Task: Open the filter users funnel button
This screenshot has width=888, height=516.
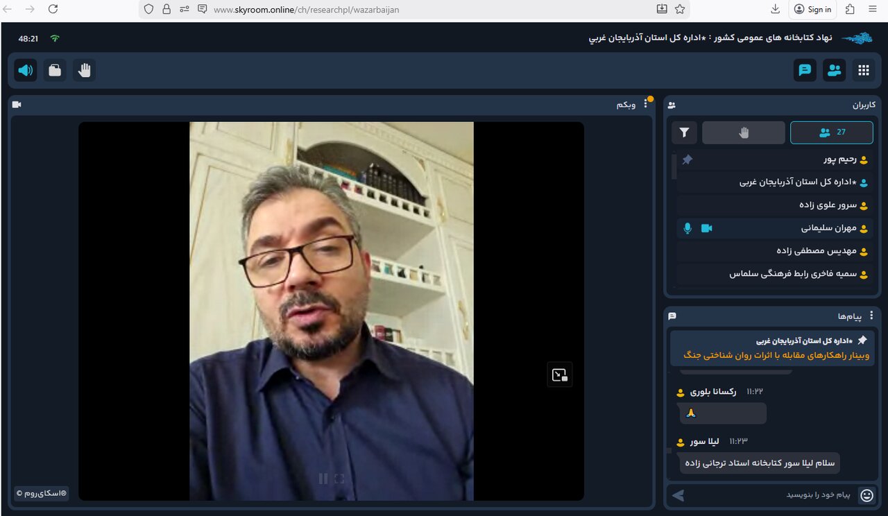Action: (x=684, y=132)
